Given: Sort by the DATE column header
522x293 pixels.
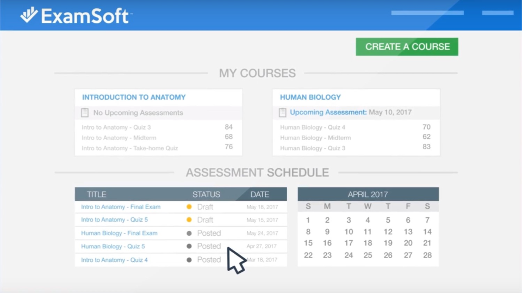Looking at the screenshot, I should [x=260, y=194].
